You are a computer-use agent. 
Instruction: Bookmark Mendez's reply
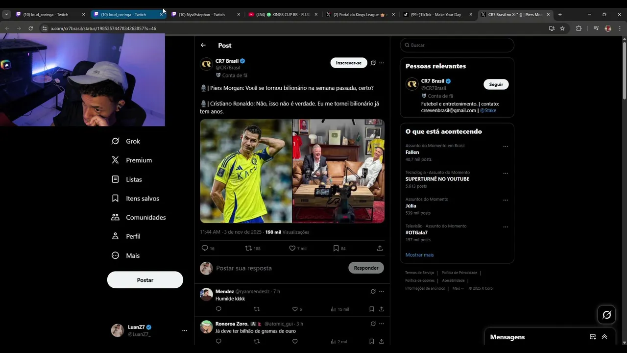tap(372, 309)
